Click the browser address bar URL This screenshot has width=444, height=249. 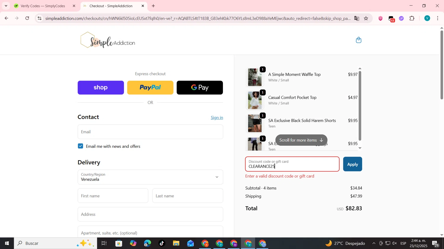pos(198,18)
